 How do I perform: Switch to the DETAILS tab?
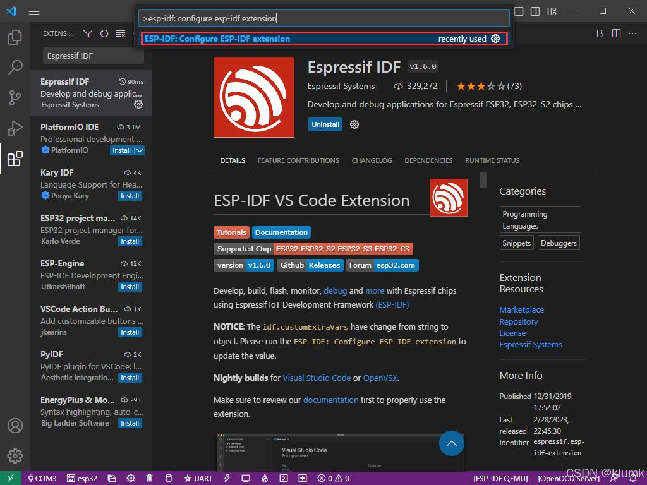pyautogui.click(x=233, y=160)
